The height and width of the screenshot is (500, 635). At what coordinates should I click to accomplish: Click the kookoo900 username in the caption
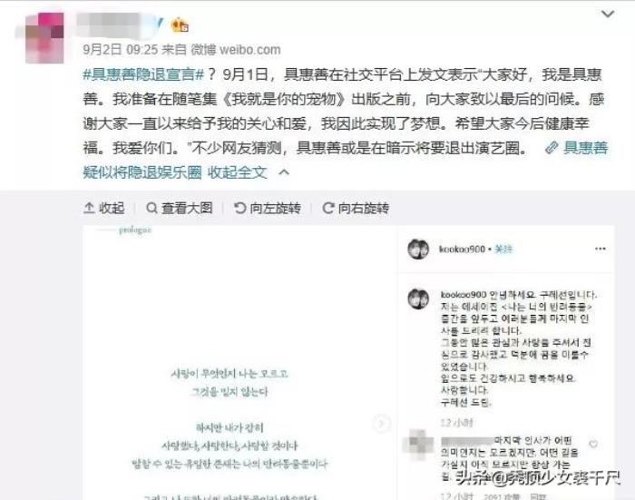point(464,295)
